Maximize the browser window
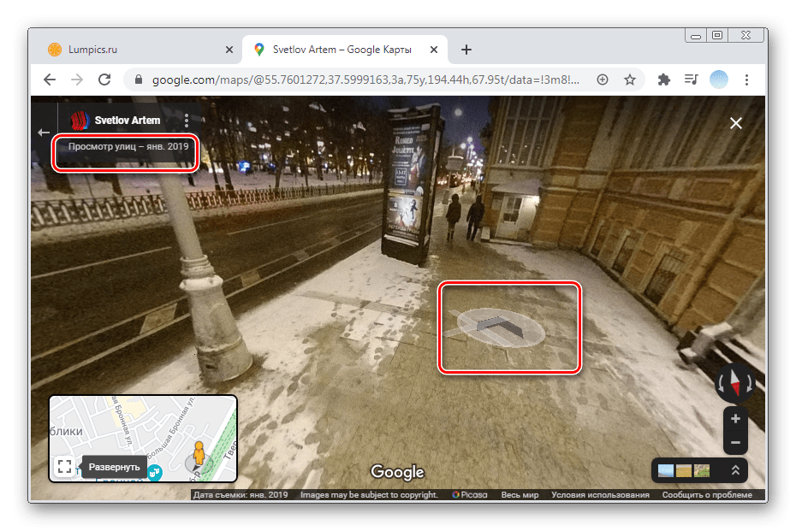The height and width of the screenshot is (531, 796). point(716,35)
